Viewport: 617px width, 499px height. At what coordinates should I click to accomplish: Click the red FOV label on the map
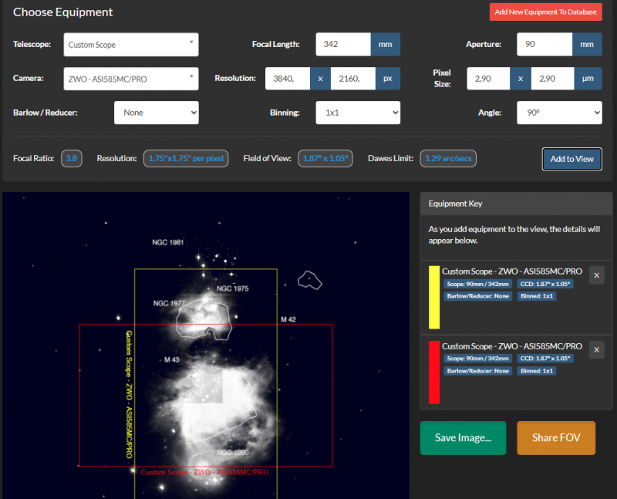point(204,472)
